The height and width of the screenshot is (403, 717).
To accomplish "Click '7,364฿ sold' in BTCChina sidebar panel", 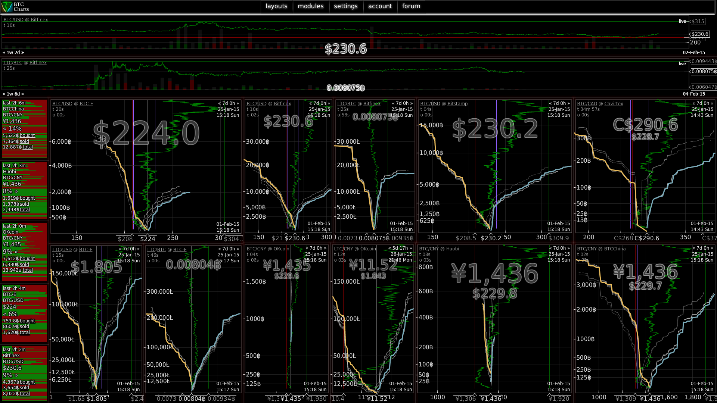I will (x=16, y=141).
